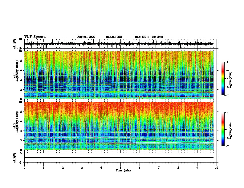Click the "VLF Spectra" plot title
Screen dimensions: 244x188
pos(35,37)
